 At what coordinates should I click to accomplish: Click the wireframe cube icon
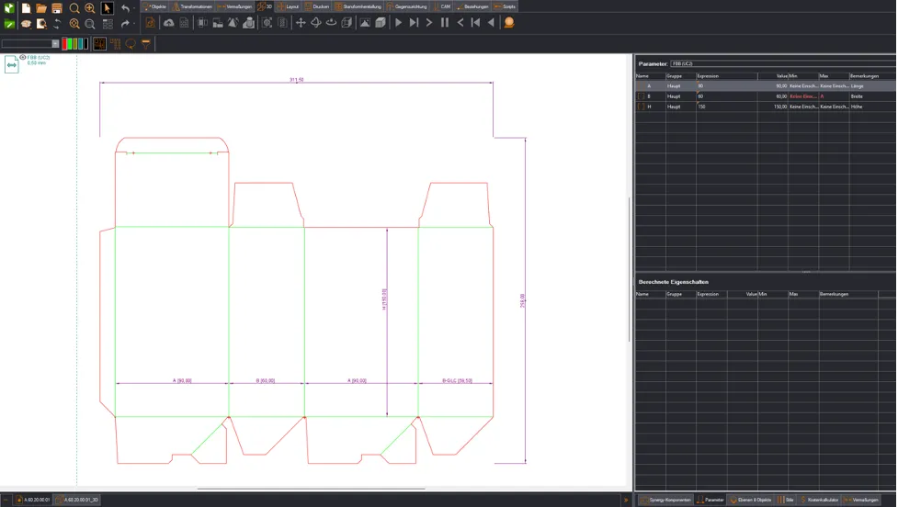pyautogui.click(x=347, y=23)
